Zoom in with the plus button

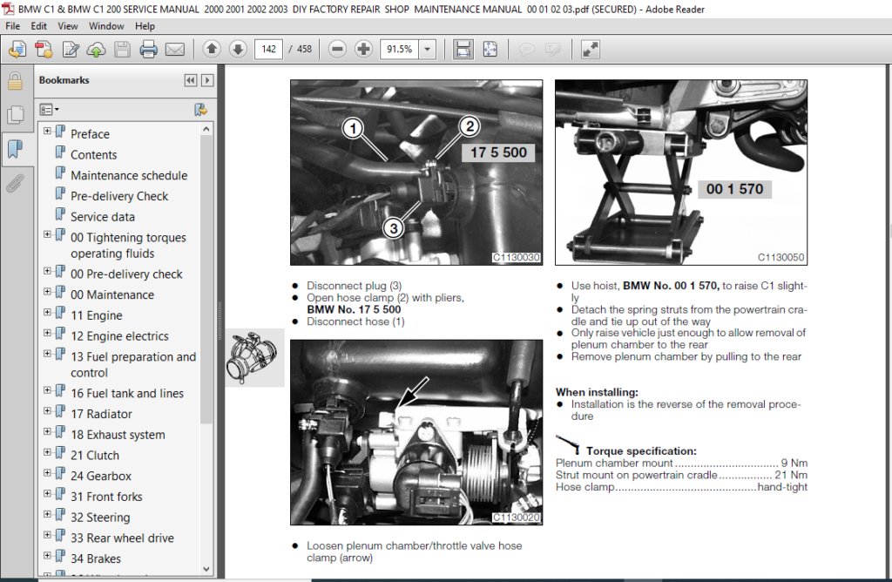[363, 50]
